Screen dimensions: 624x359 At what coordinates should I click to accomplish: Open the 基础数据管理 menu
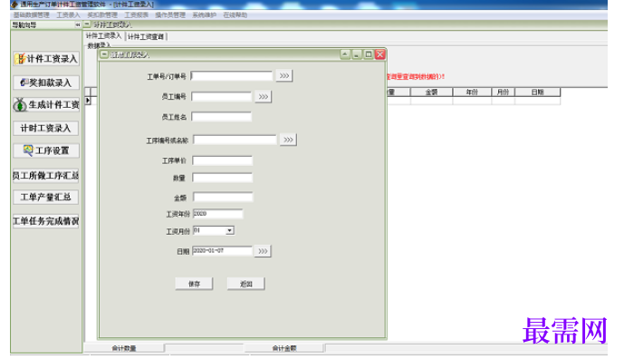tap(32, 15)
